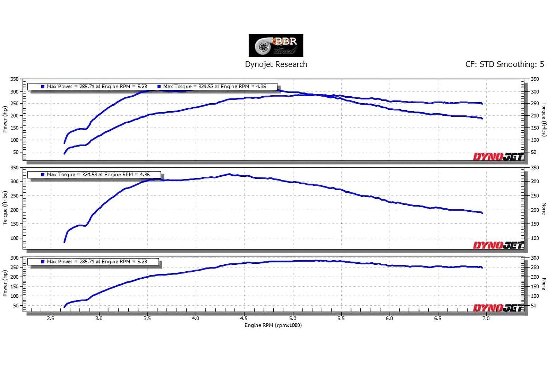Click the Dynojet logo in the bottom power chart
Image resolution: width=552 pixels, height=368 pixels.
(x=498, y=308)
